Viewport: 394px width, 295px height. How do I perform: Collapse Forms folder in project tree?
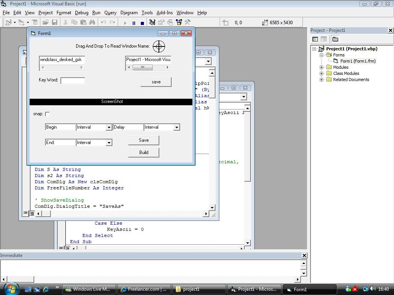pos(321,55)
